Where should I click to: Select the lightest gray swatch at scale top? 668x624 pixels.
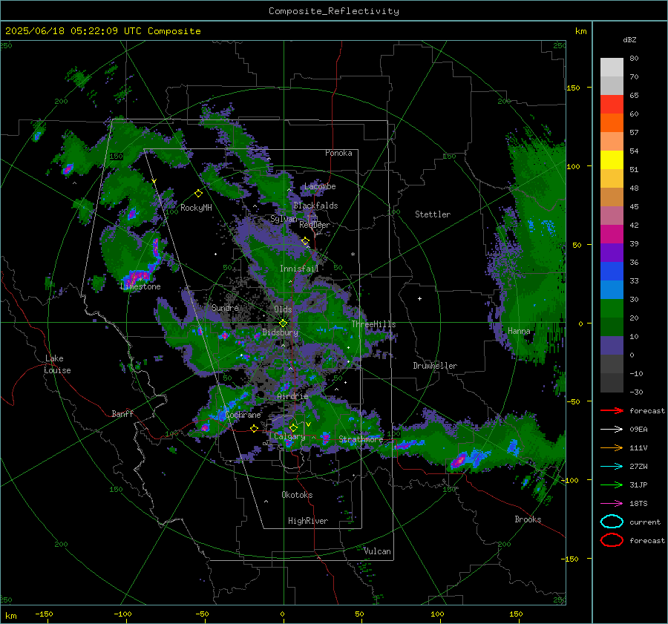pos(612,68)
